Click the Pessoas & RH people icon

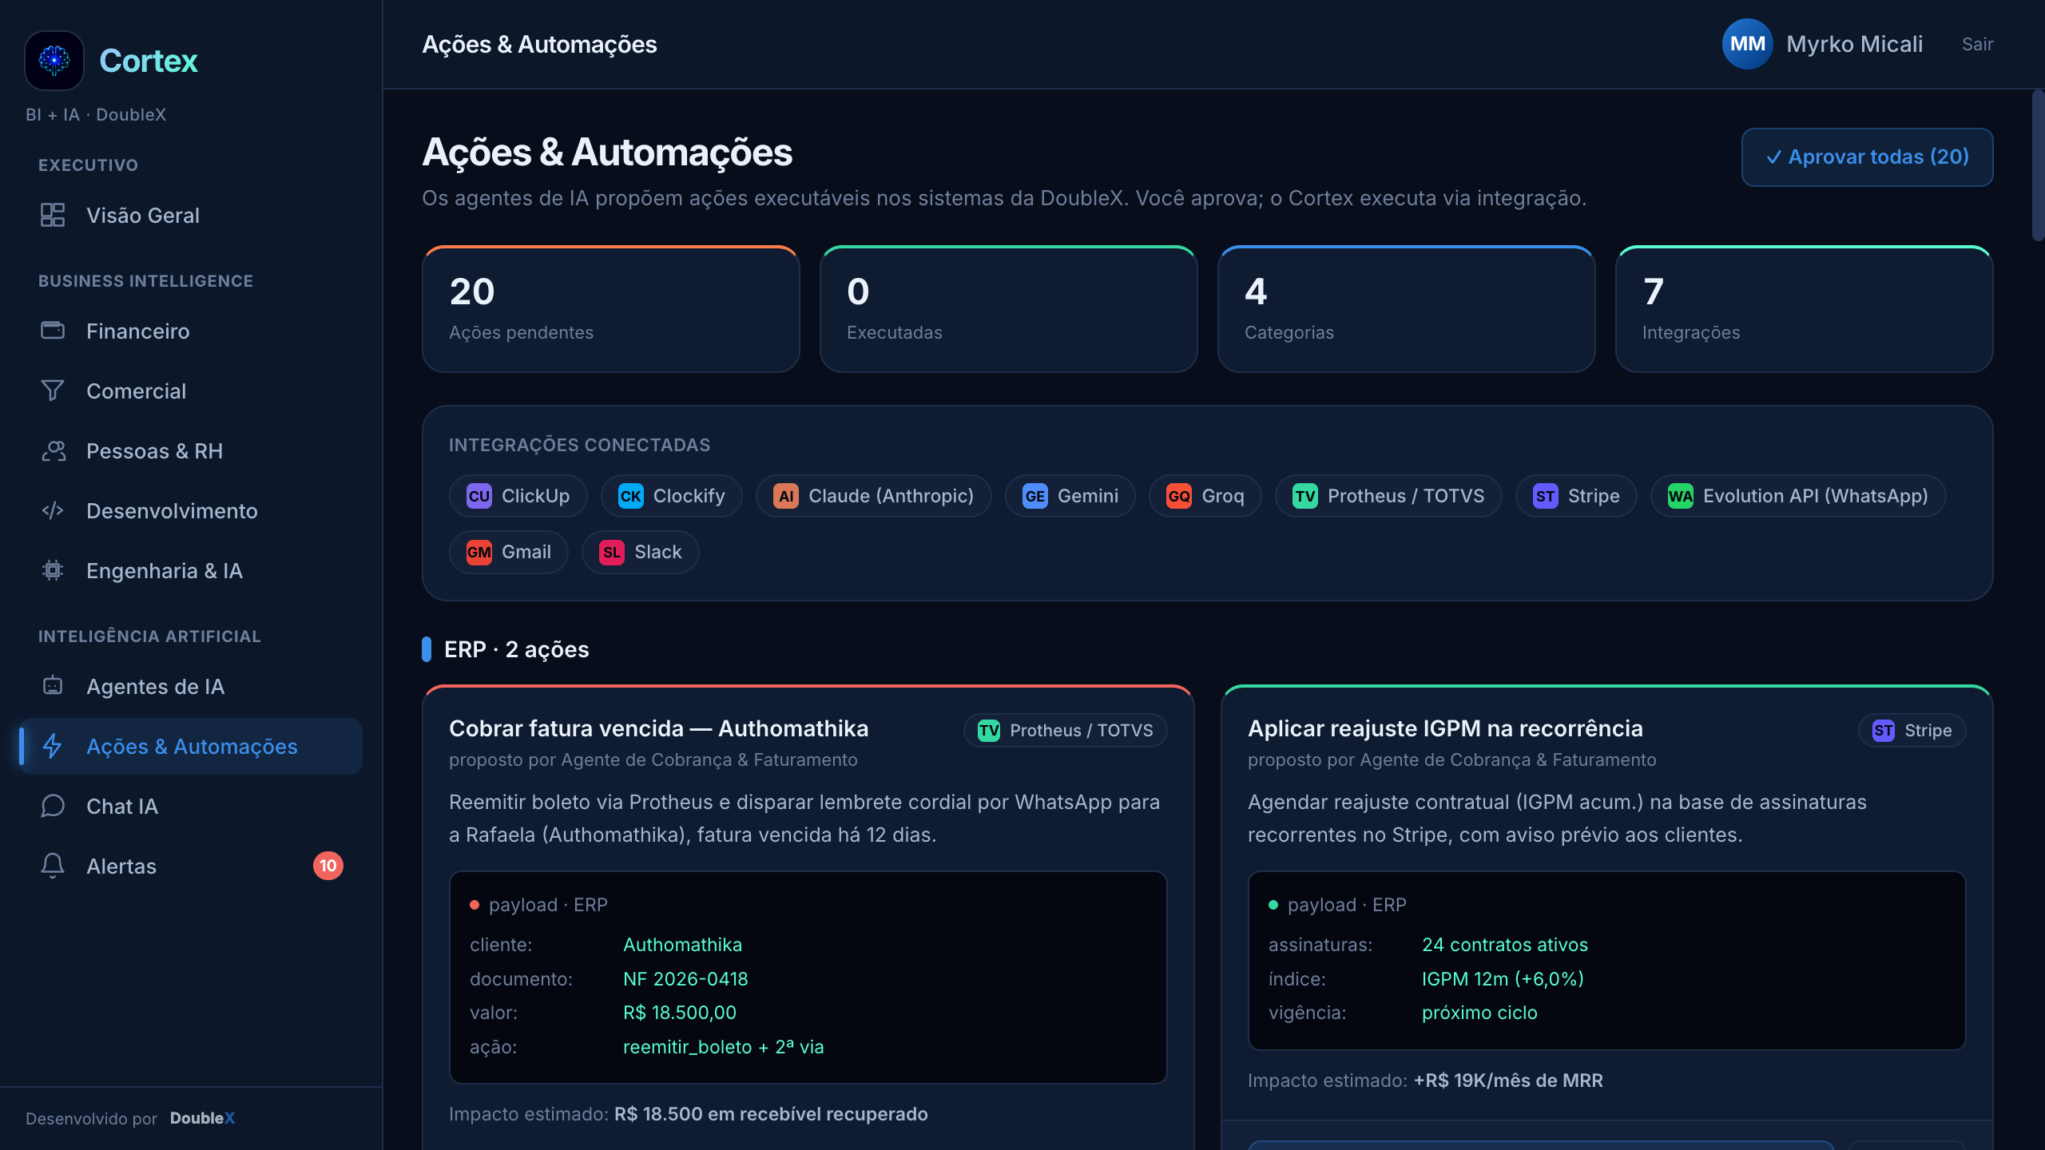tap(53, 450)
